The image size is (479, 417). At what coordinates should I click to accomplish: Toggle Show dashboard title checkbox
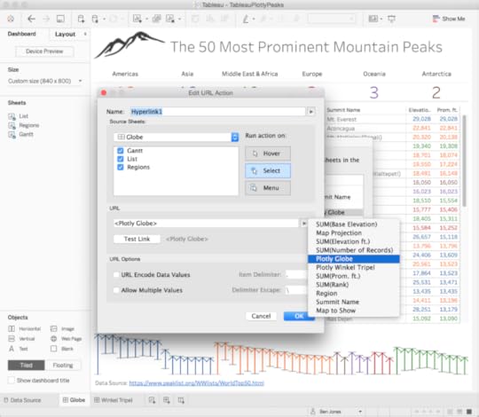point(12,381)
